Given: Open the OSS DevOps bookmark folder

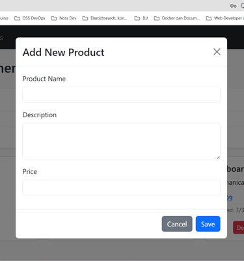Looking at the screenshot, I should click(30, 18).
